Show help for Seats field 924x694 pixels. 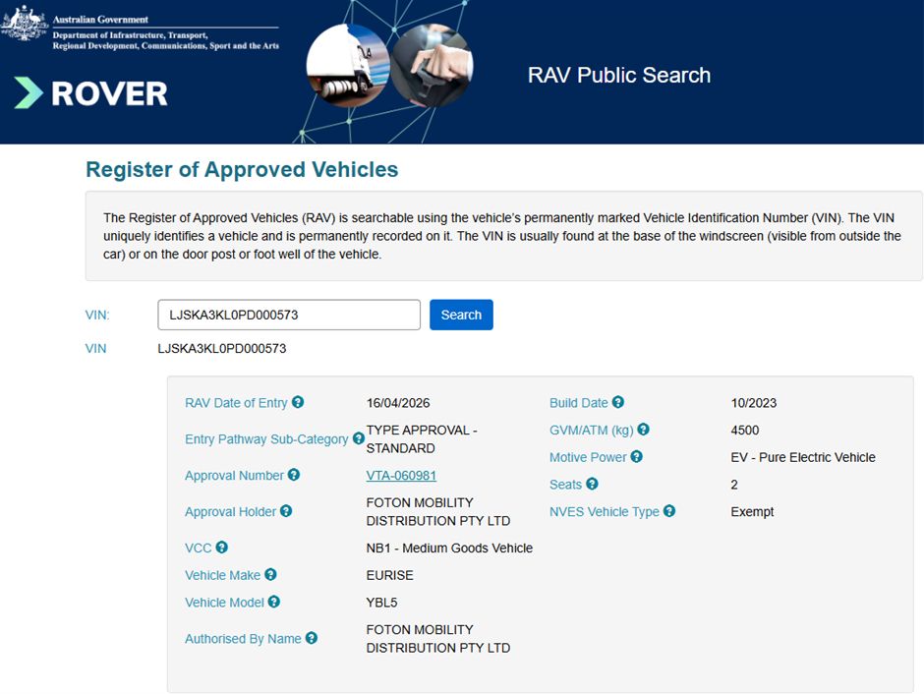[x=592, y=484]
